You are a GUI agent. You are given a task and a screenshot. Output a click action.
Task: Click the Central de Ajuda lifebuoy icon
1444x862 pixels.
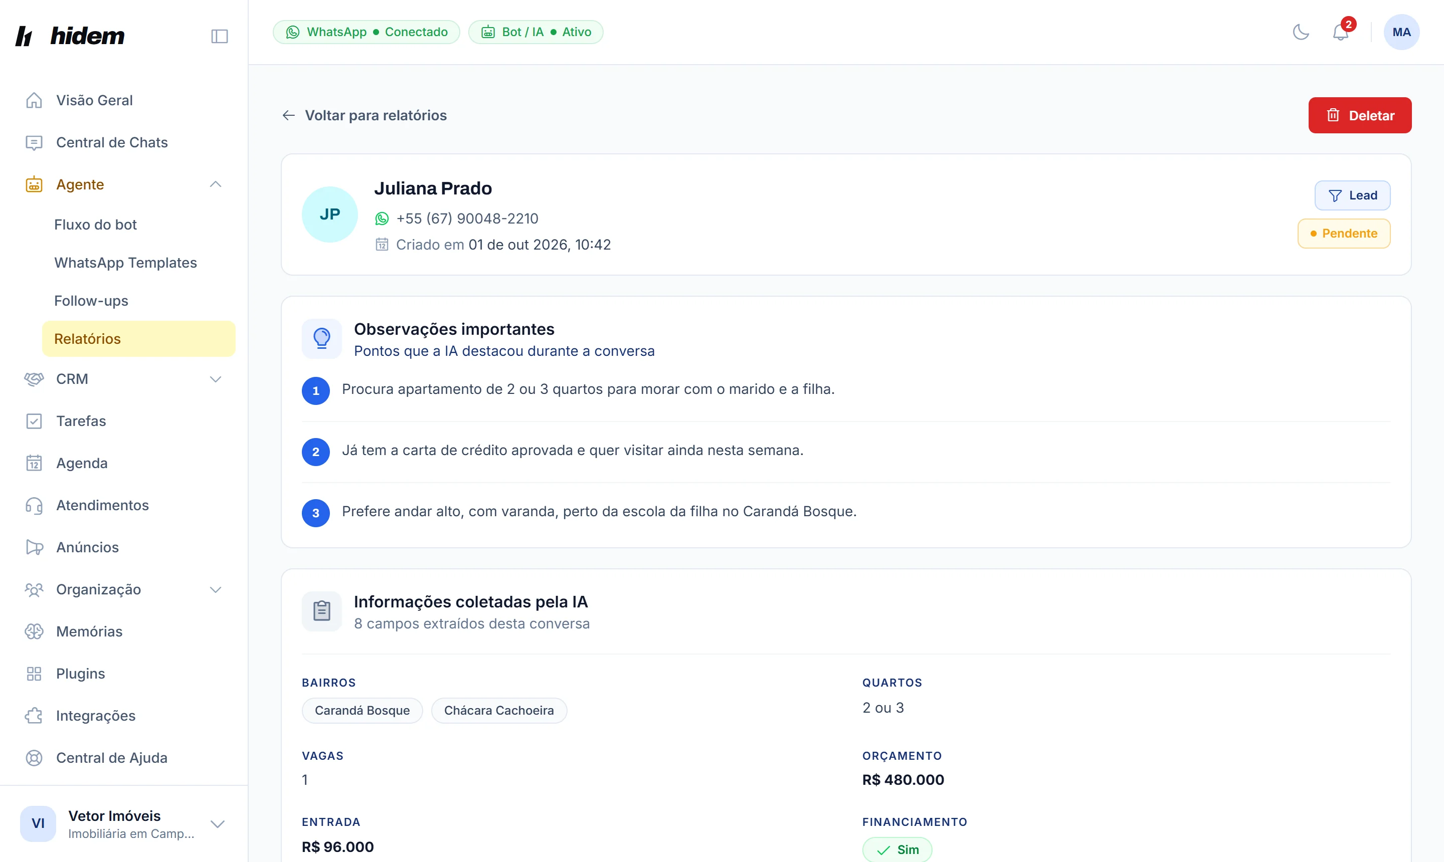[x=34, y=758]
